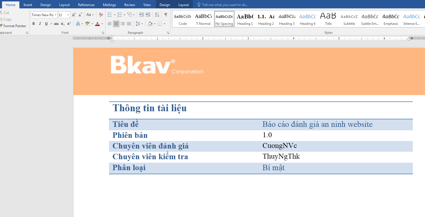
Task: Switch to the Review tab
Action: 130,5
